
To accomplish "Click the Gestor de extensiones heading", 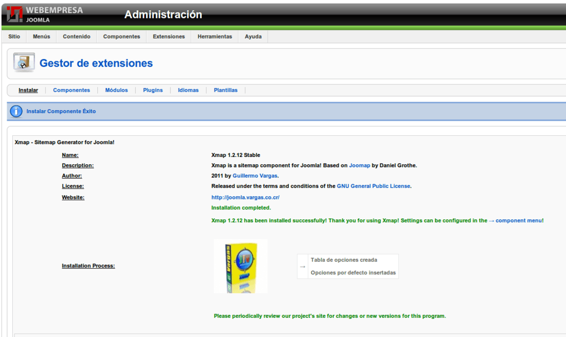I will (x=96, y=63).
